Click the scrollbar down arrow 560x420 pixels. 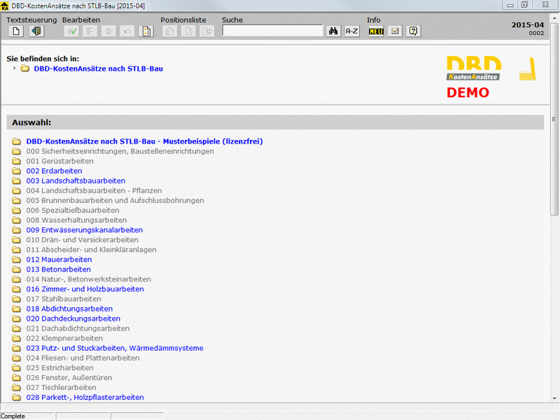click(554, 398)
